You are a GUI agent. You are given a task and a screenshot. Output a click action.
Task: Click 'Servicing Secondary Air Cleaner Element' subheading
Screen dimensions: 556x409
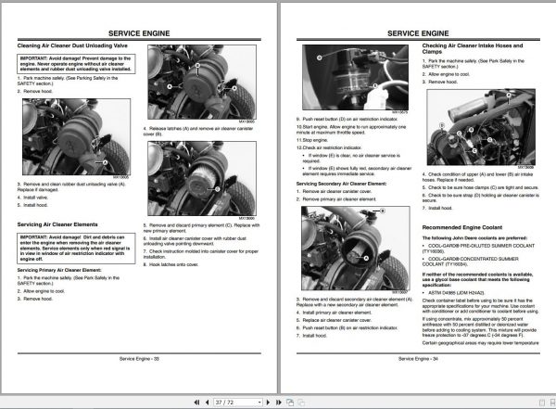341,184
